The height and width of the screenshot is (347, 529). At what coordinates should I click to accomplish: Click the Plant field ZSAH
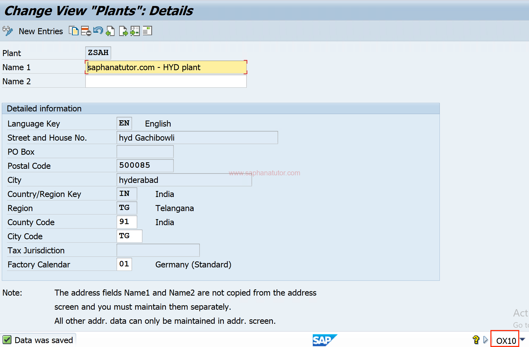(x=98, y=53)
